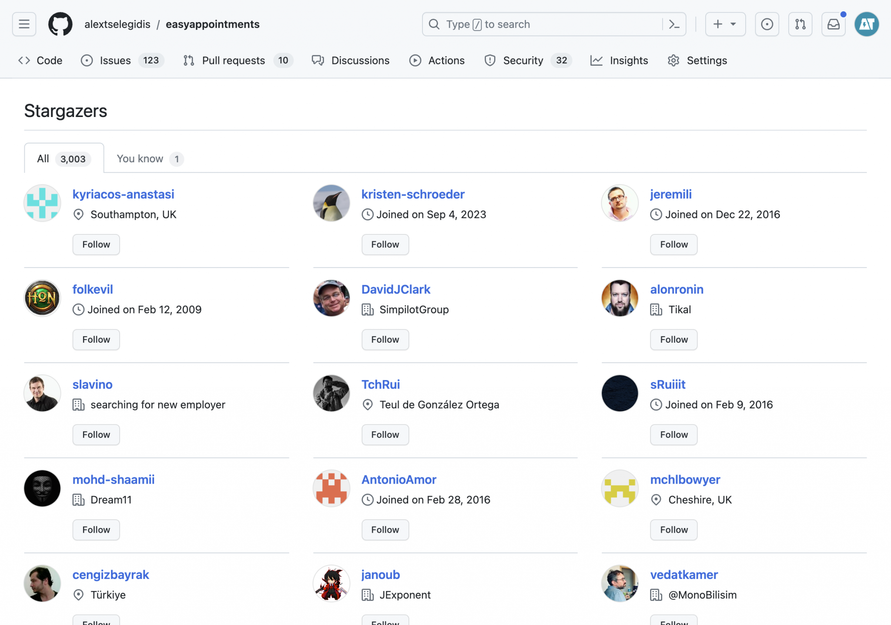Open the hamburger navigation menu
The image size is (891, 625).
click(24, 24)
